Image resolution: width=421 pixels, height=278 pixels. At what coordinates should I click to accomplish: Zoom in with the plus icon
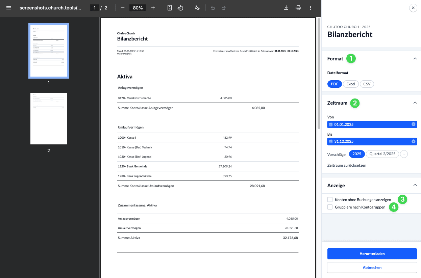[153, 8]
